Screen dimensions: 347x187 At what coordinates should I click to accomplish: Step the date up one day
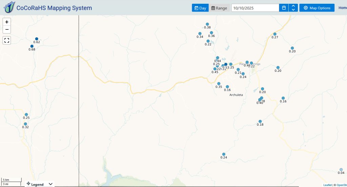click(x=293, y=6)
